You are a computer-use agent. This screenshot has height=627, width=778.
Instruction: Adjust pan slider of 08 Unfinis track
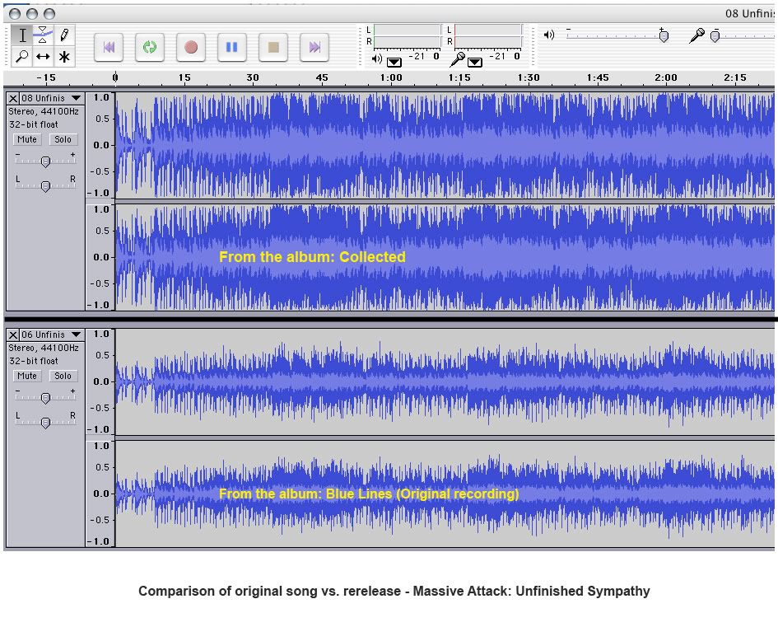click(x=45, y=185)
